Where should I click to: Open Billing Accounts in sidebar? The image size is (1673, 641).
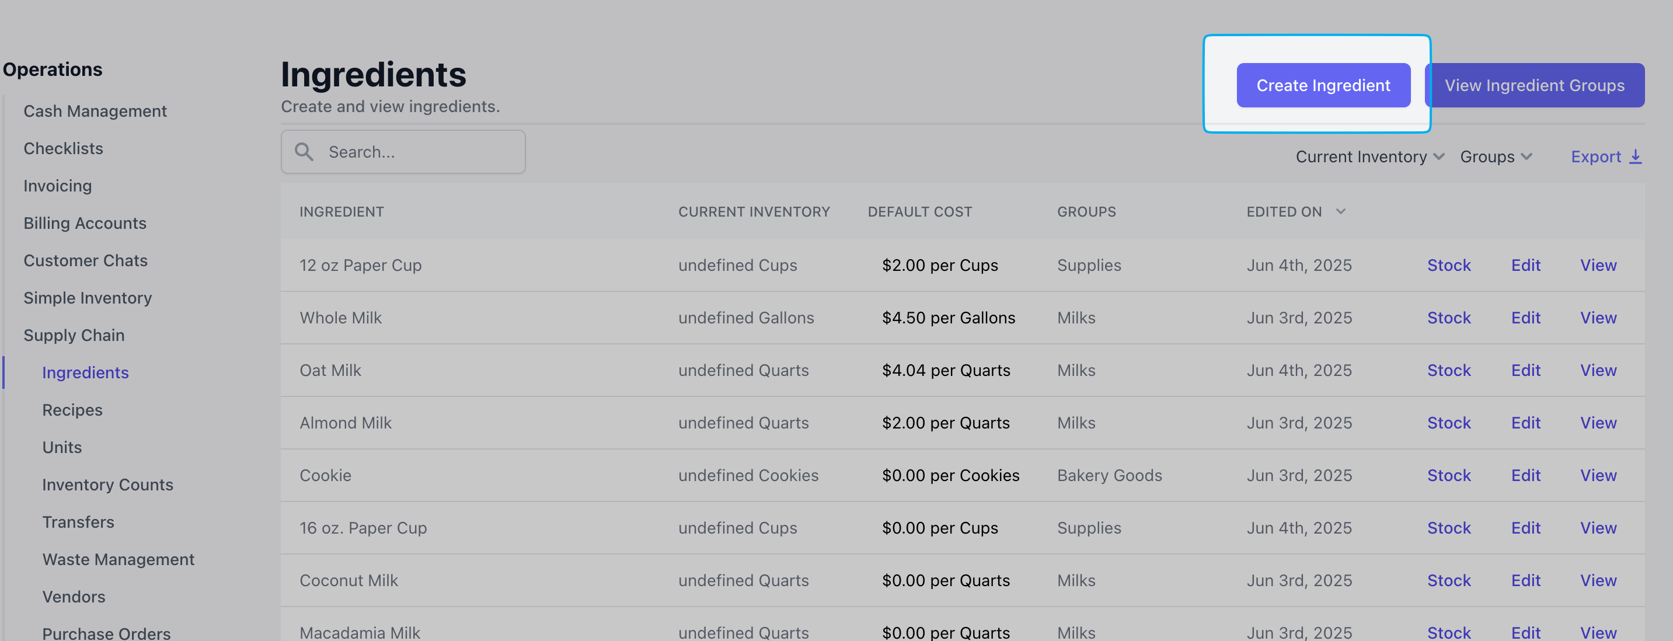click(x=85, y=224)
